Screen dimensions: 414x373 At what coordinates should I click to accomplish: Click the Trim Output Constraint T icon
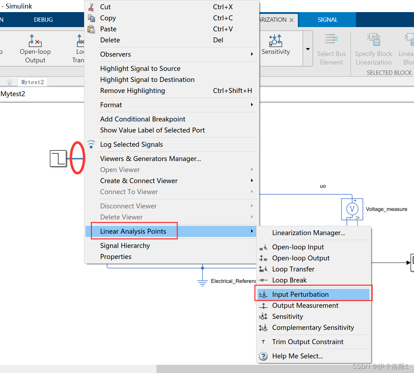263,342
